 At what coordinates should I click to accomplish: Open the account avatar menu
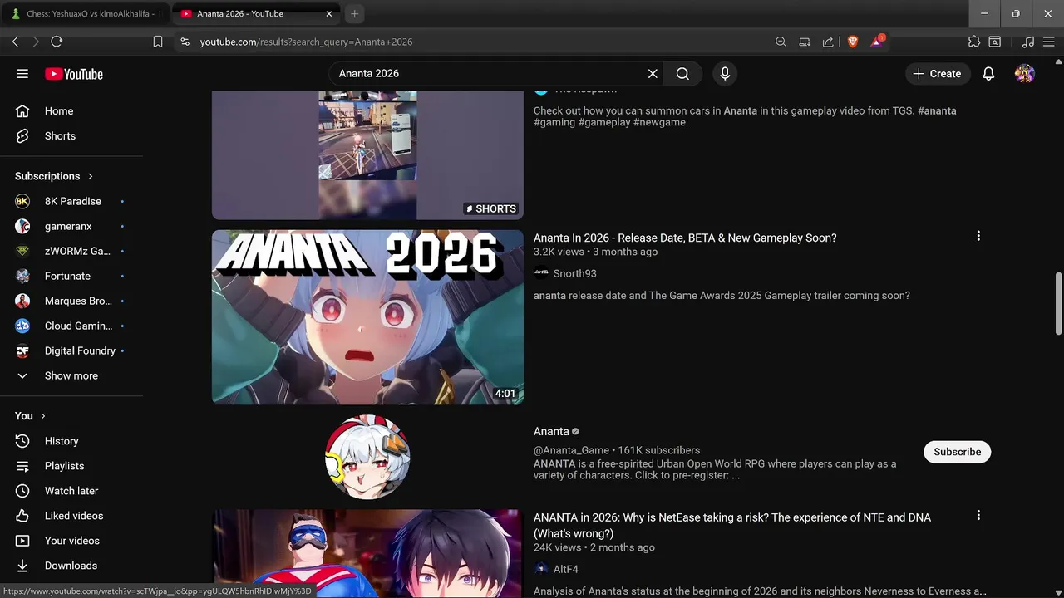pos(1025,74)
